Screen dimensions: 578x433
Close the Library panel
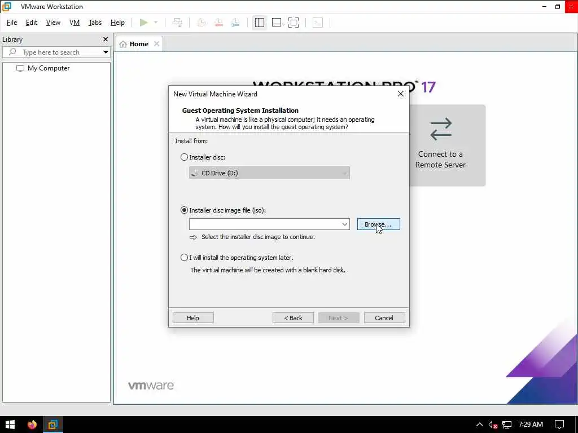pyautogui.click(x=106, y=39)
